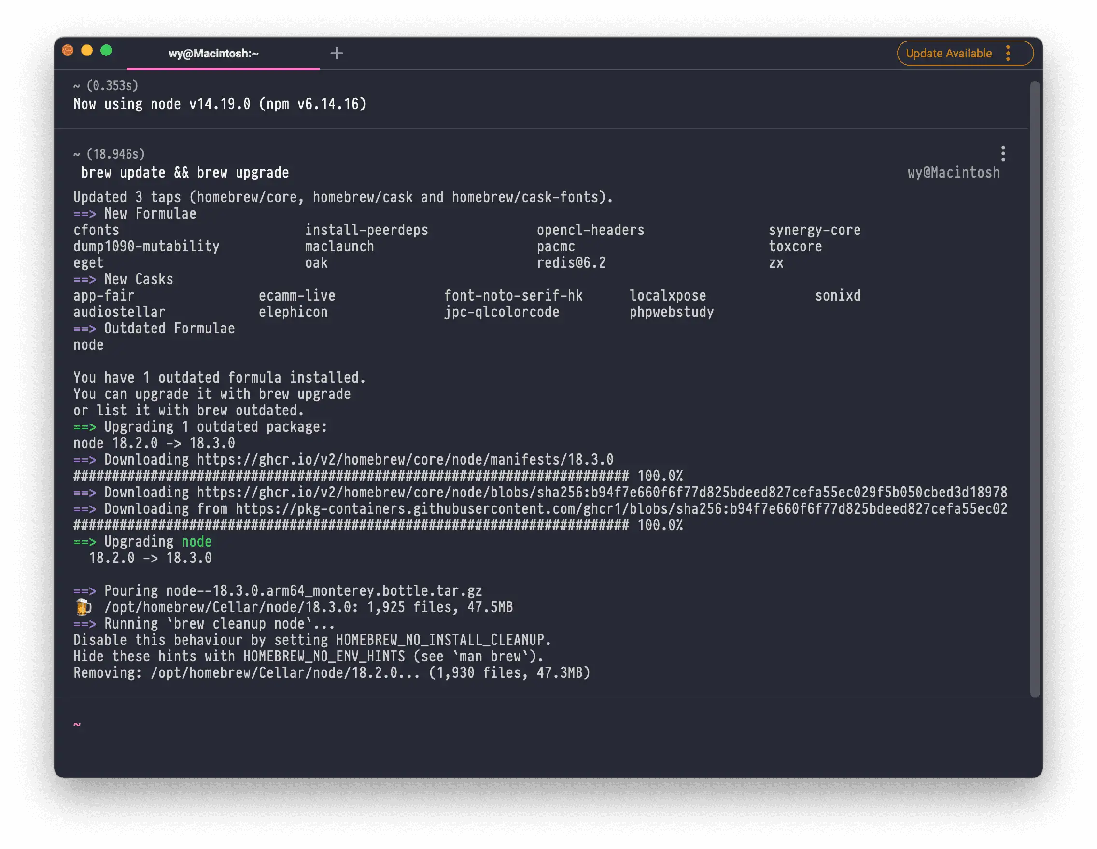
Task: Open a new tab with plus icon
Action: tap(337, 53)
